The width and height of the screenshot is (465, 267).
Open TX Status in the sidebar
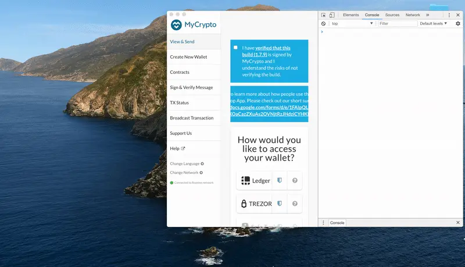[x=194, y=102]
